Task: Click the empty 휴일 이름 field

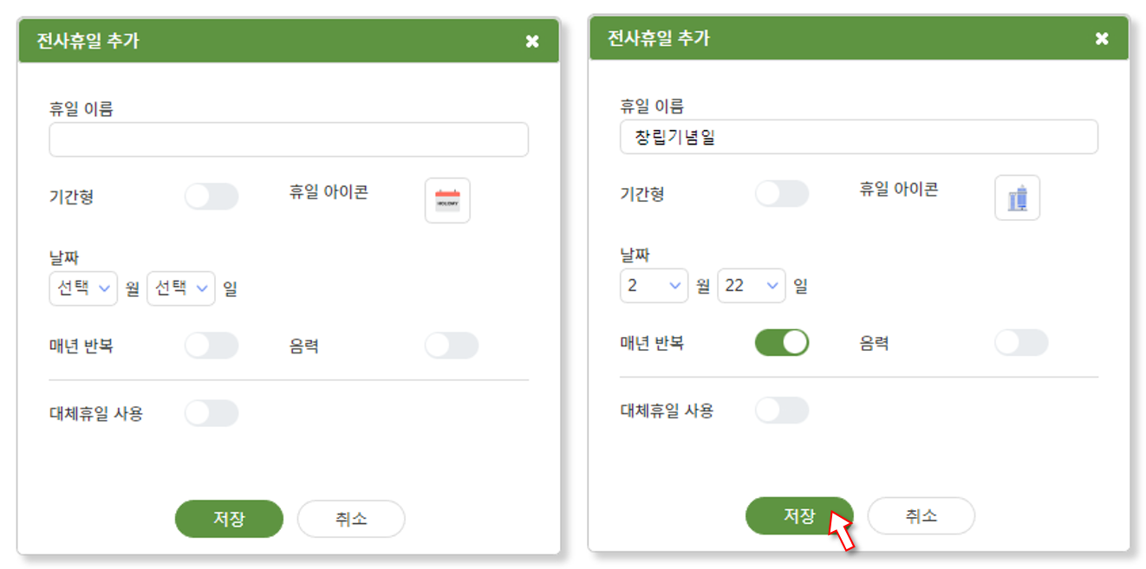Action: click(289, 139)
